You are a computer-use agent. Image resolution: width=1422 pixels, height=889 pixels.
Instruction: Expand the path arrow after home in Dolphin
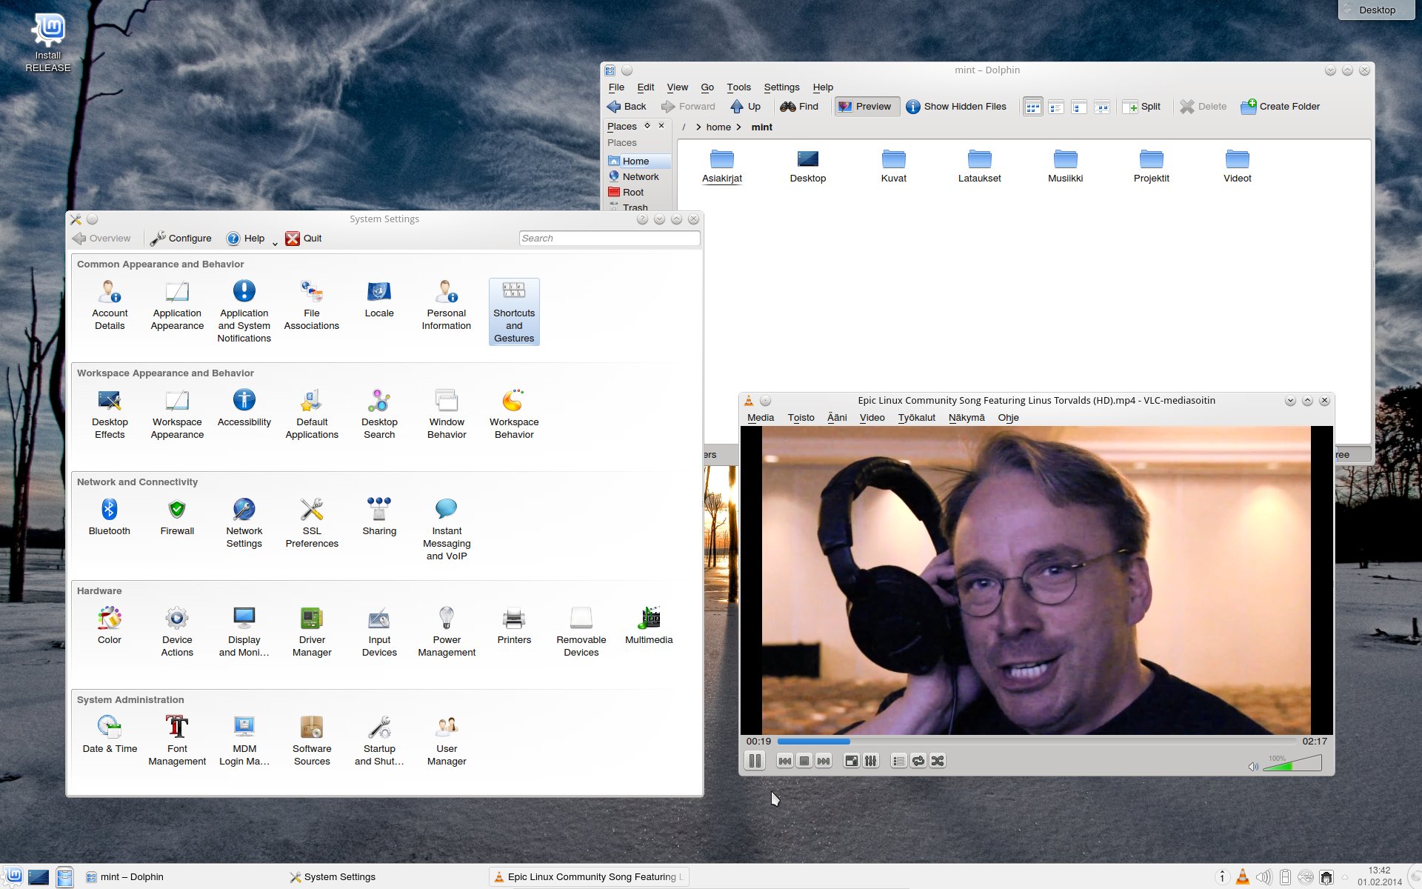click(x=738, y=127)
